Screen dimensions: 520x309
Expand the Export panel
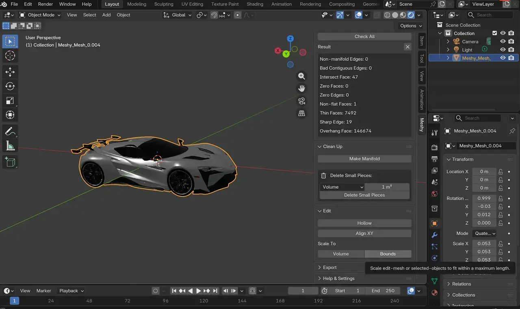pyautogui.click(x=329, y=267)
